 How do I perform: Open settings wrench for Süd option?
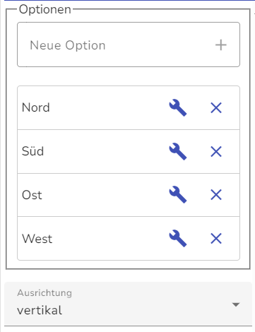point(178,151)
